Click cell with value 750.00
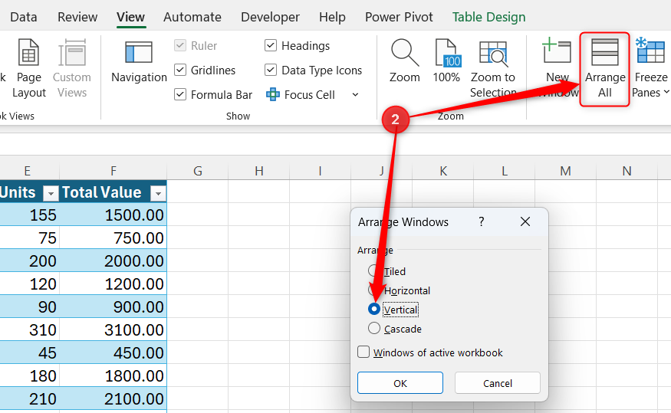671x413 pixels. pyautogui.click(x=113, y=238)
